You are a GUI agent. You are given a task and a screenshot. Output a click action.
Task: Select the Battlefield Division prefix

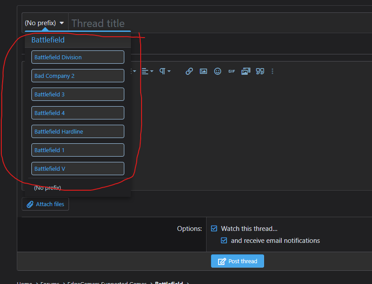tap(78, 57)
